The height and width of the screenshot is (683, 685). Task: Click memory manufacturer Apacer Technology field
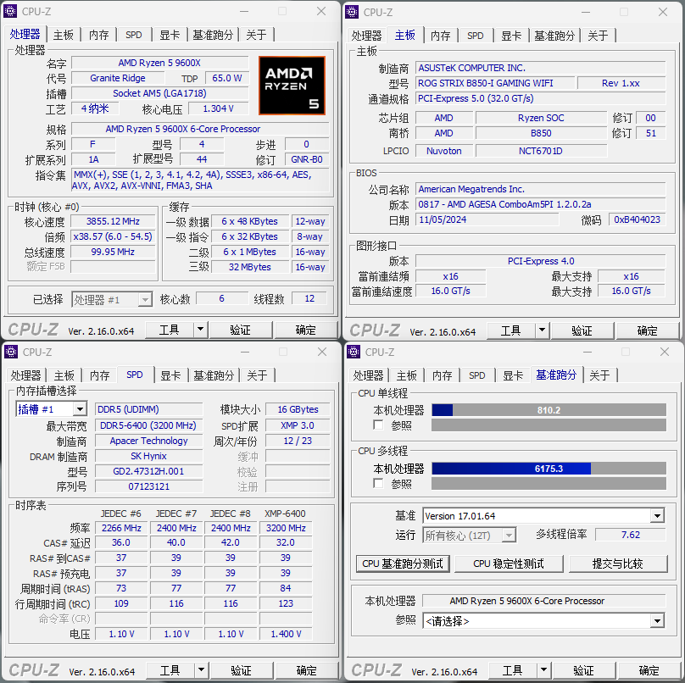(148, 441)
